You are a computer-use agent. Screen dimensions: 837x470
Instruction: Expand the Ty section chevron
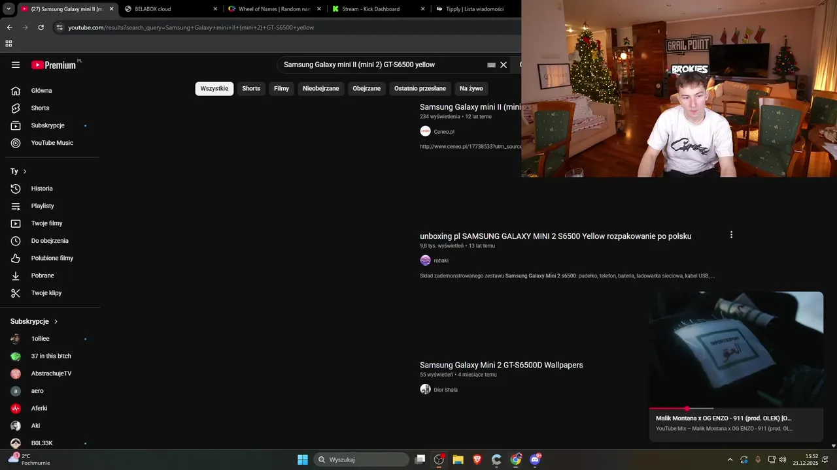point(25,172)
